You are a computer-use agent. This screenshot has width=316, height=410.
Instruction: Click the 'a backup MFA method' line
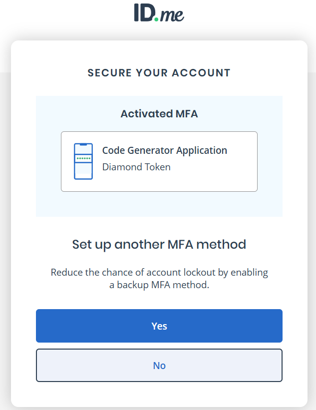[159, 285]
